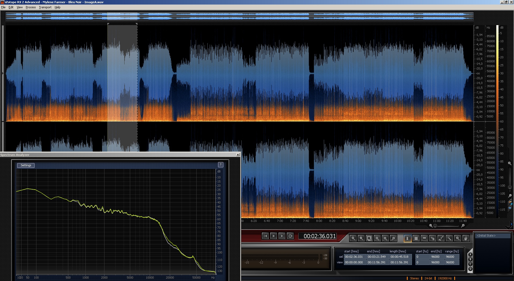Click the selection length field
This screenshot has height=281, width=514.
click(400, 257)
